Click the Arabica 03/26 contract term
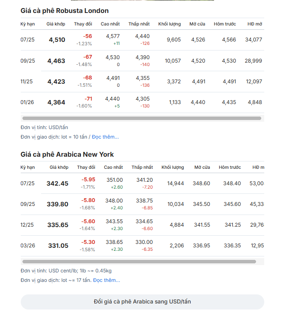This screenshot has width=285, height=316. tap(28, 246)
